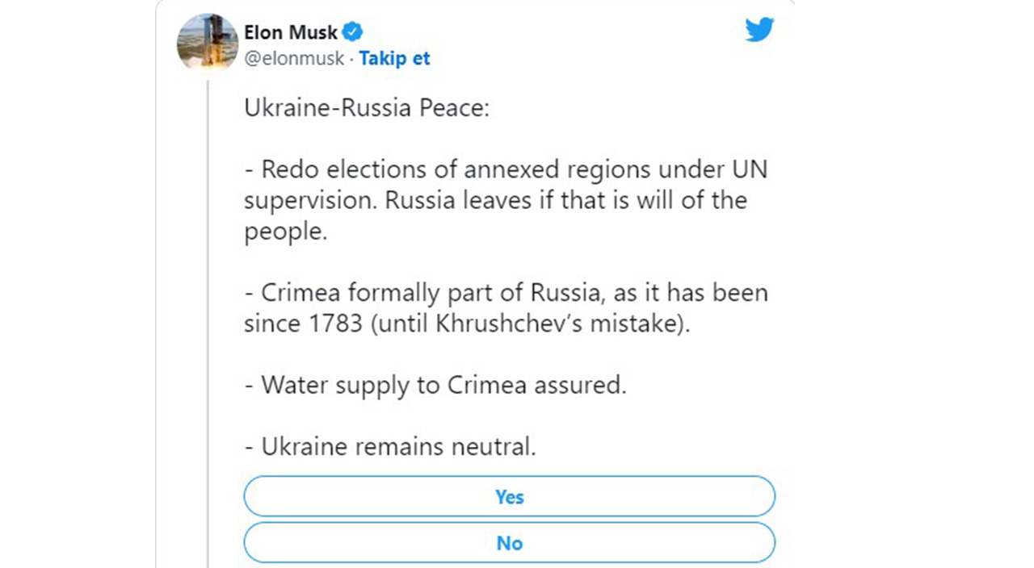
Task: Click the "Water supply to Crimea assured" line
Action: [x=436, y=385]
